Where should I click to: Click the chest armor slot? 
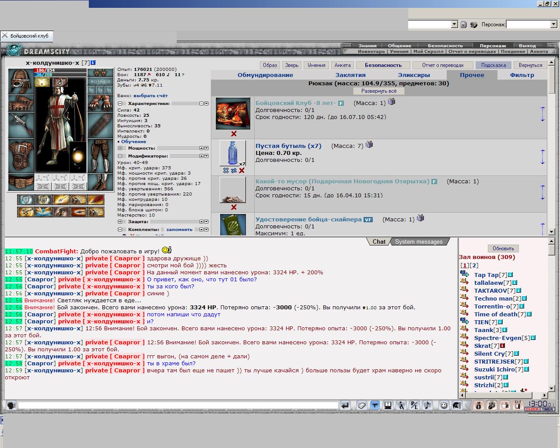coord(21,156)
